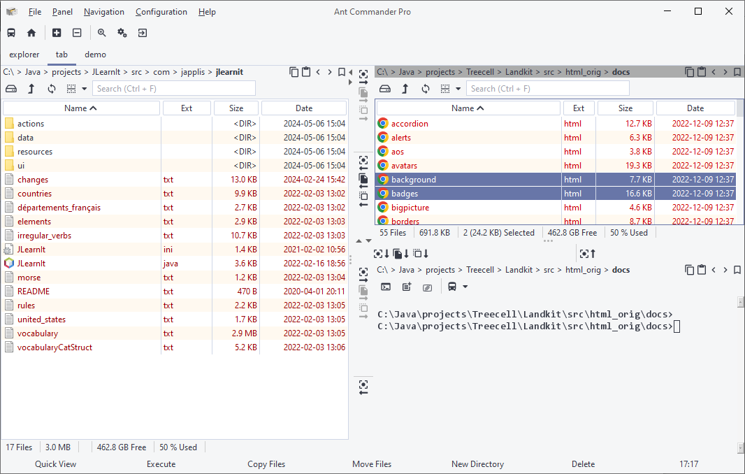This screenshot has height=474, width=745.
Task: Open the Panel menu
Action: 62,12
